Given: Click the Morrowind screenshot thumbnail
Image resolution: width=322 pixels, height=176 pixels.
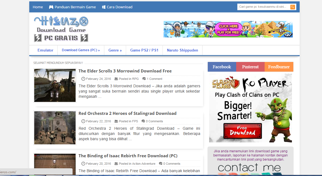Looking at the screenshot, I should pyautogui.click(x=55, y=85).
